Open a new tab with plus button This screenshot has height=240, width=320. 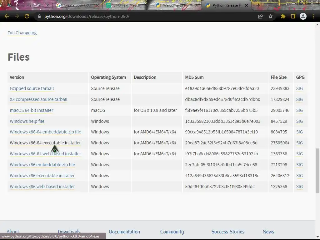pyautogui.click(x=258, y=5)
